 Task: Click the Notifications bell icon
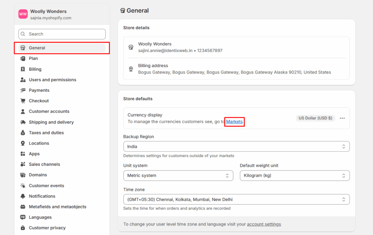click(x=23, y=196)
